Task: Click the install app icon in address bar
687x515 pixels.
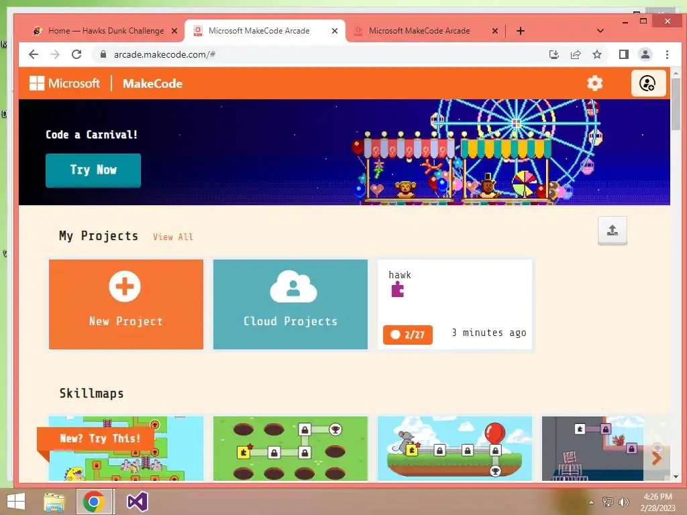Action: tap(553, 54)
